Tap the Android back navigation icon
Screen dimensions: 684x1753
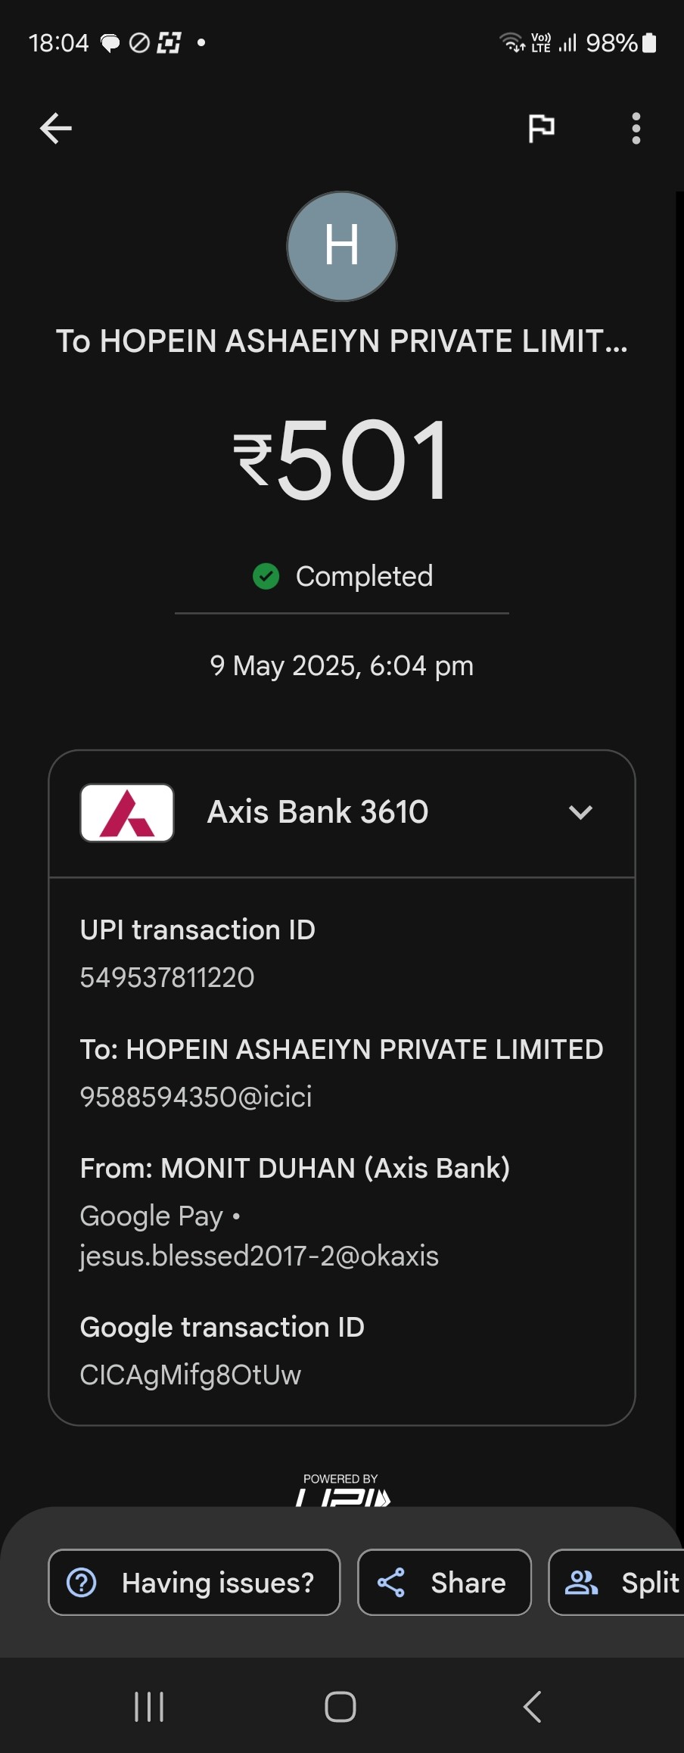point(533,1706)
